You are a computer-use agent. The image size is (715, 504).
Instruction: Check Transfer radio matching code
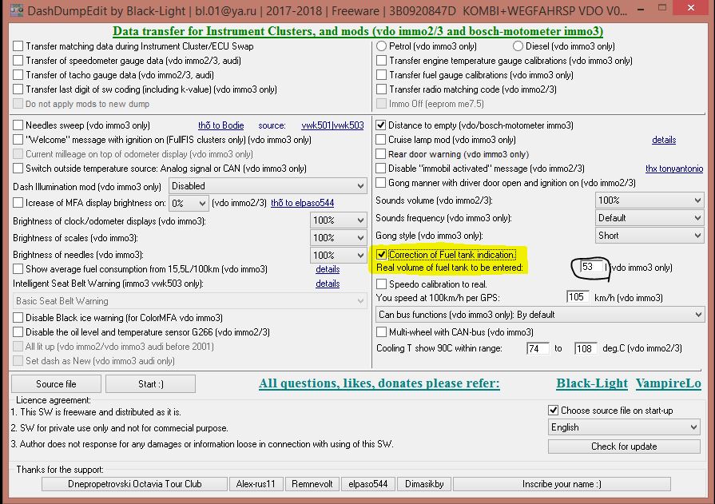coord(381,89)
